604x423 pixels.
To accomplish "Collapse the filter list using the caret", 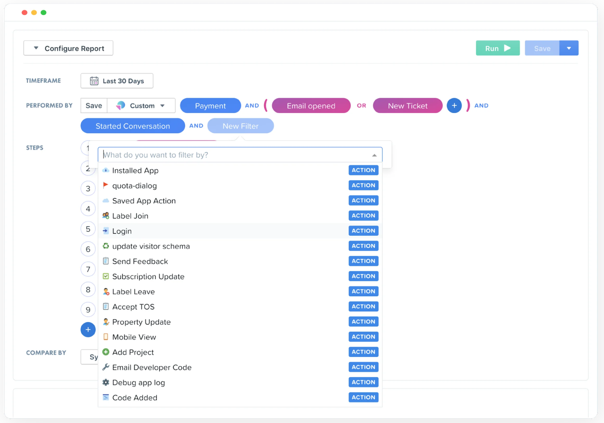I will pos(374,155).
